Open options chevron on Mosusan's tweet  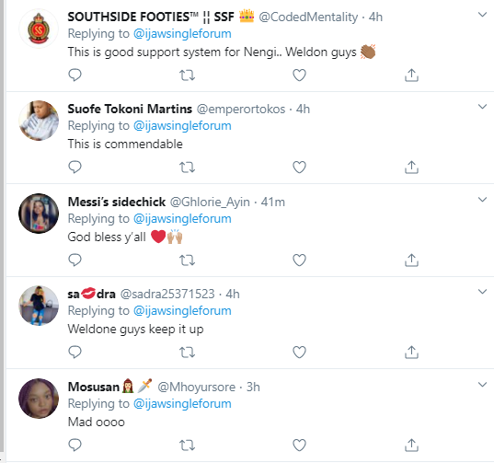click(x=482, y=385)
